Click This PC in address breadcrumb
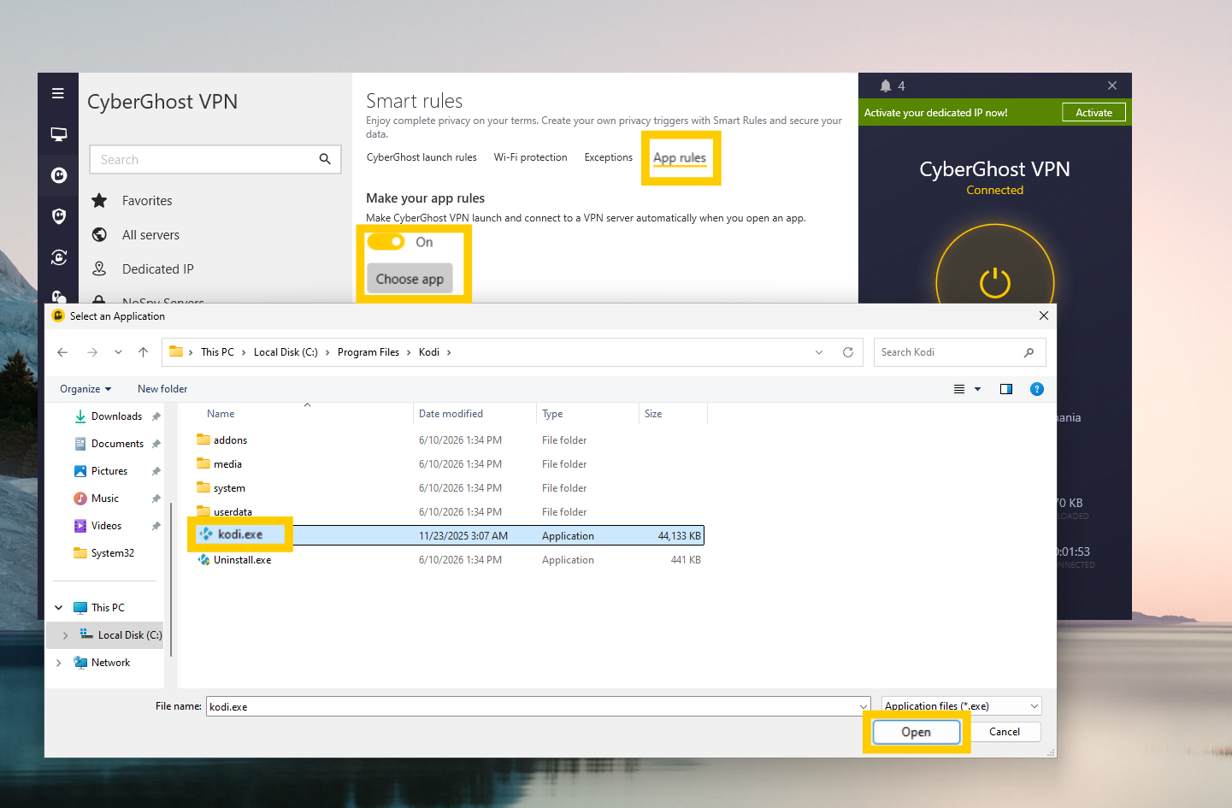 point(217,352)
